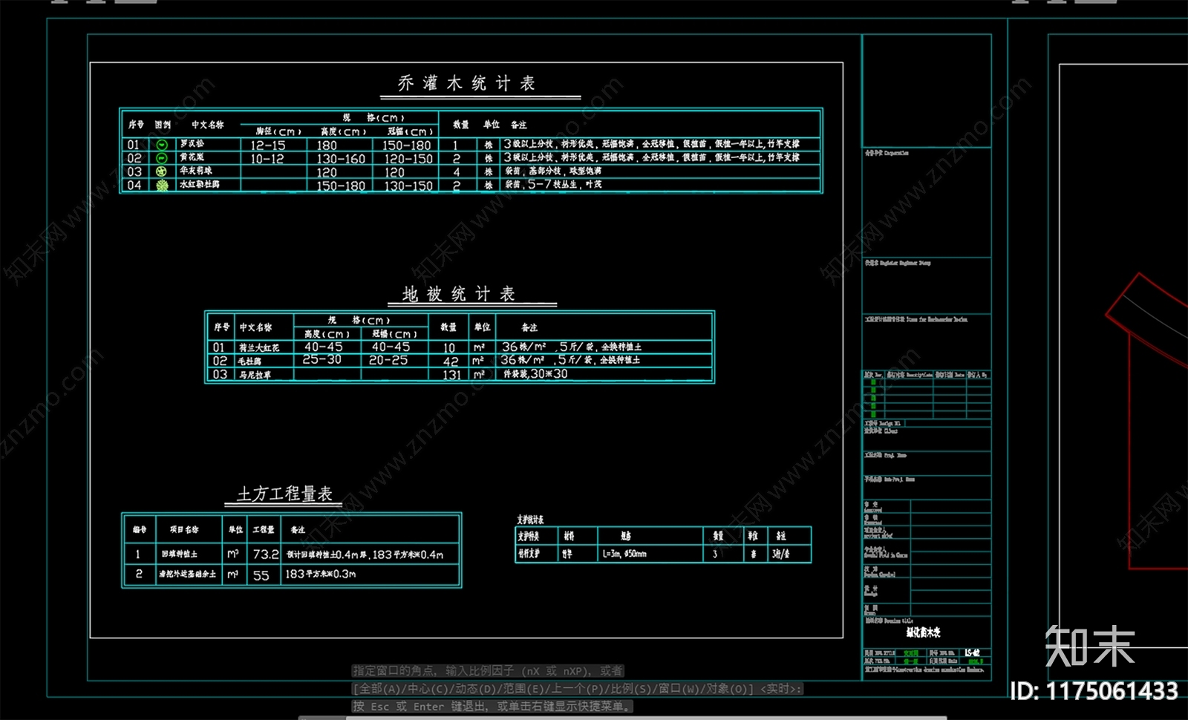Screen dimensions: 1188x720
Task: Click row 04's remark with 5-7 枝丛生
Action: [x=553, y=184]
